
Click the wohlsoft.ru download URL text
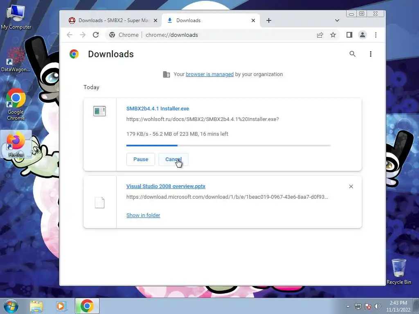(203, 119)
